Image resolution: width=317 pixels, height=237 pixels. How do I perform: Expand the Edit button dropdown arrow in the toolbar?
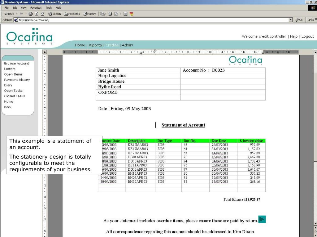point(121,14)
